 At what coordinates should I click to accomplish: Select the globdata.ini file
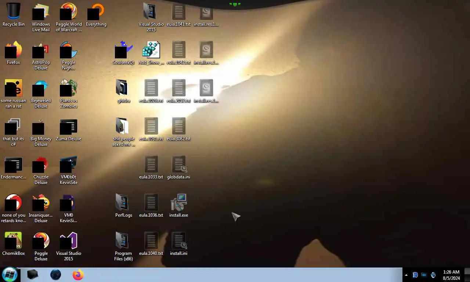(x=179, y=167)
